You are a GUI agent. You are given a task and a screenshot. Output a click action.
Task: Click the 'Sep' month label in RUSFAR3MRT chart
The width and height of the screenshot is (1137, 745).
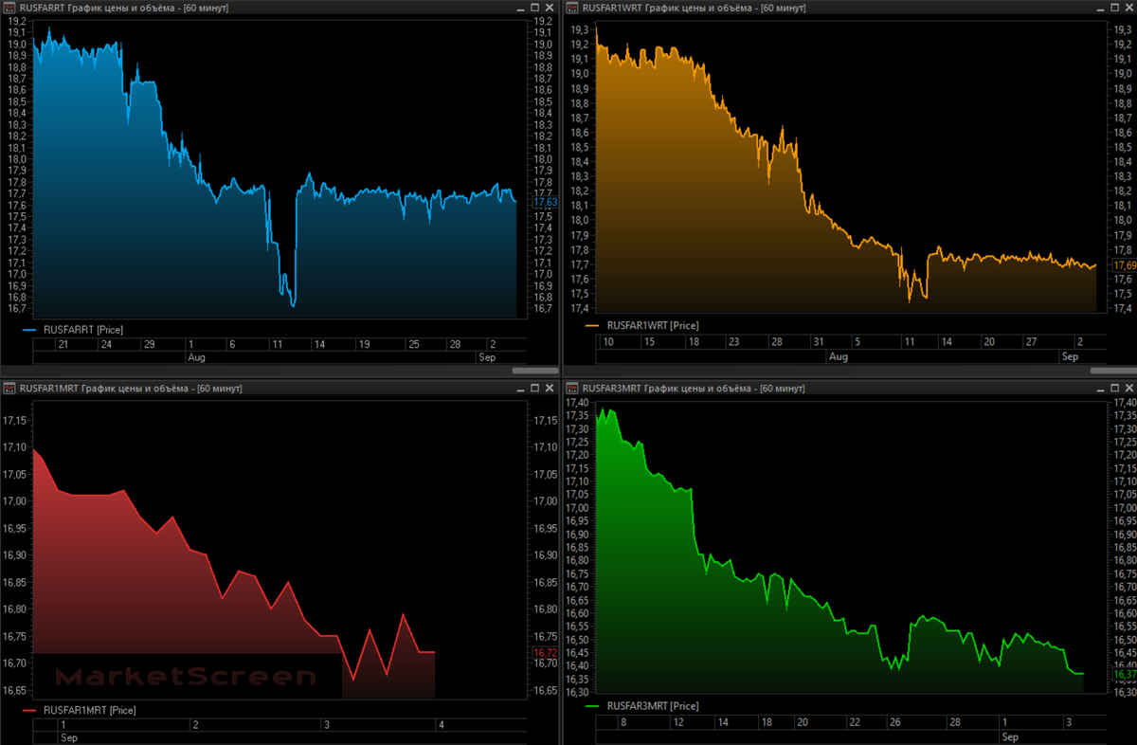click(1010, 736)
